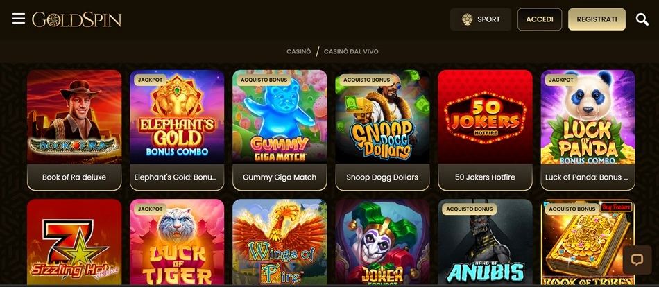This screenshot has width=659, height=287.
Task: Click the Snoop Dogg Dollars title label
Action: point(382,177)
